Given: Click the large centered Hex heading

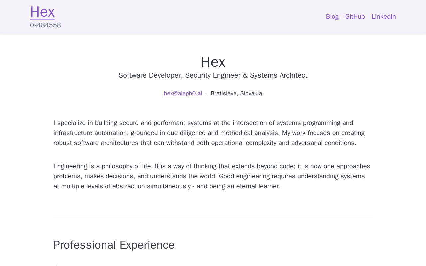Looking at the screenshot, I should (213, 62).
